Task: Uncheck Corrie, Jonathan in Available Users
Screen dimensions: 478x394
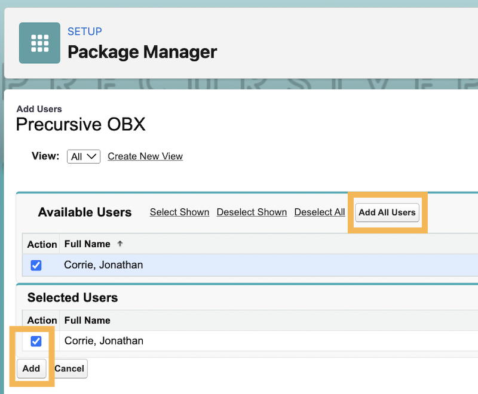Action: (x=36, y=265)
